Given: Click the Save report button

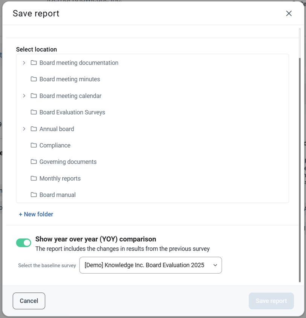Looking at the screenshot, I should (x=271, y=301).
